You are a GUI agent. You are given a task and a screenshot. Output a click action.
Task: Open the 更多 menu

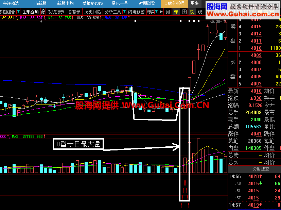click(194, 3)
